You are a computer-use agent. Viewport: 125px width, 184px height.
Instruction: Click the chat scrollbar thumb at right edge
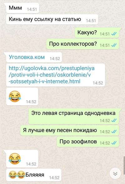pos(124,166)
